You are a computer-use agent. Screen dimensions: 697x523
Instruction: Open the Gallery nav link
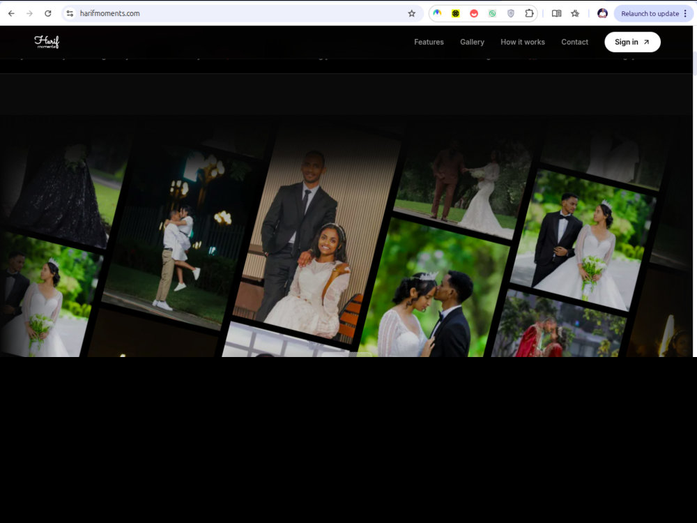click(x=472, y=42)
